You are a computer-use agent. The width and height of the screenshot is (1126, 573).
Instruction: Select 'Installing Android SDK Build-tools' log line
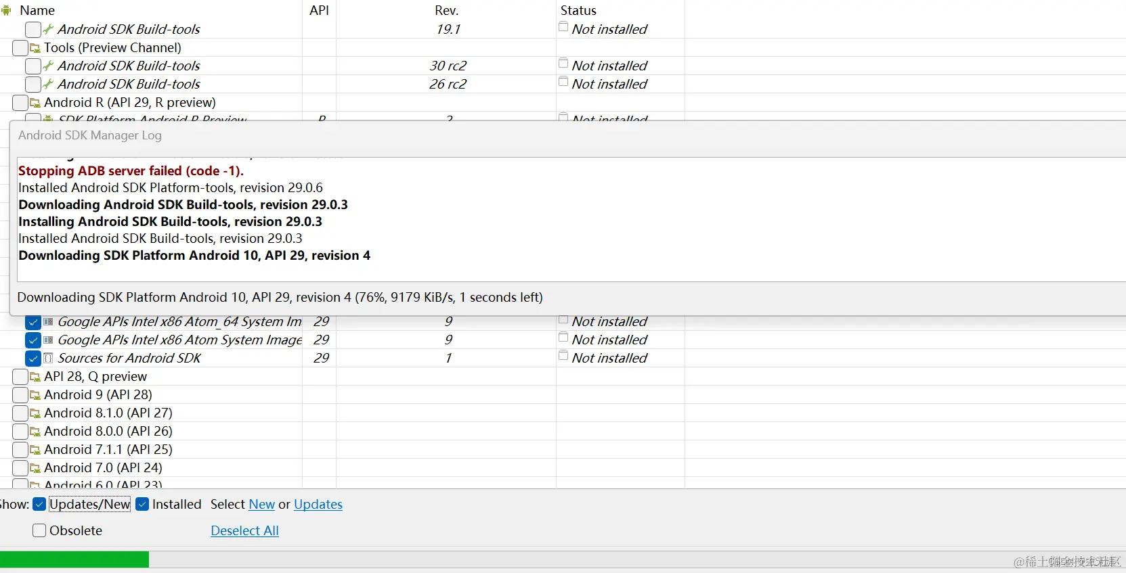[170, 221]
